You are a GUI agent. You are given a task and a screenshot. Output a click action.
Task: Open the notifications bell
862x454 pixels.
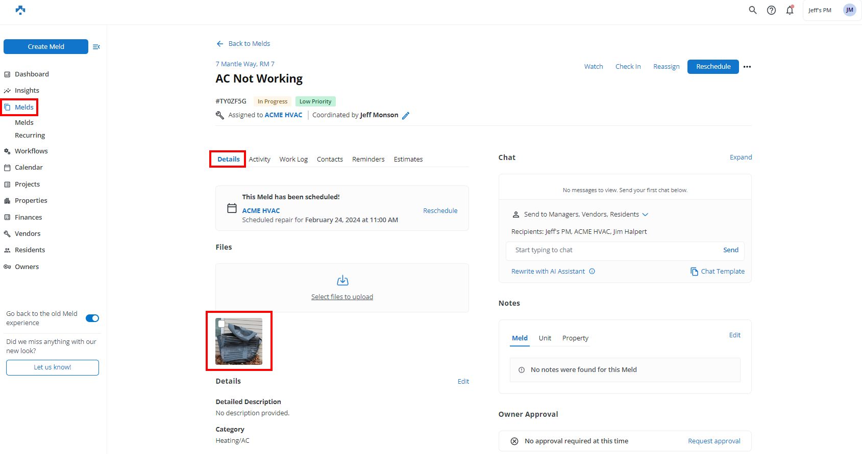pos(790,10)
